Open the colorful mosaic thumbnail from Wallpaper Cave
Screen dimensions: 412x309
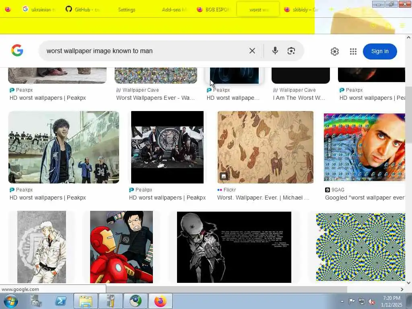pos(156,76)
